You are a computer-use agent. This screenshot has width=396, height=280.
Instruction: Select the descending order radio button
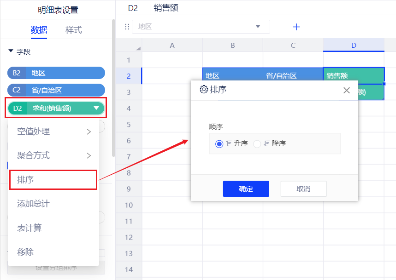pos(257,144)
